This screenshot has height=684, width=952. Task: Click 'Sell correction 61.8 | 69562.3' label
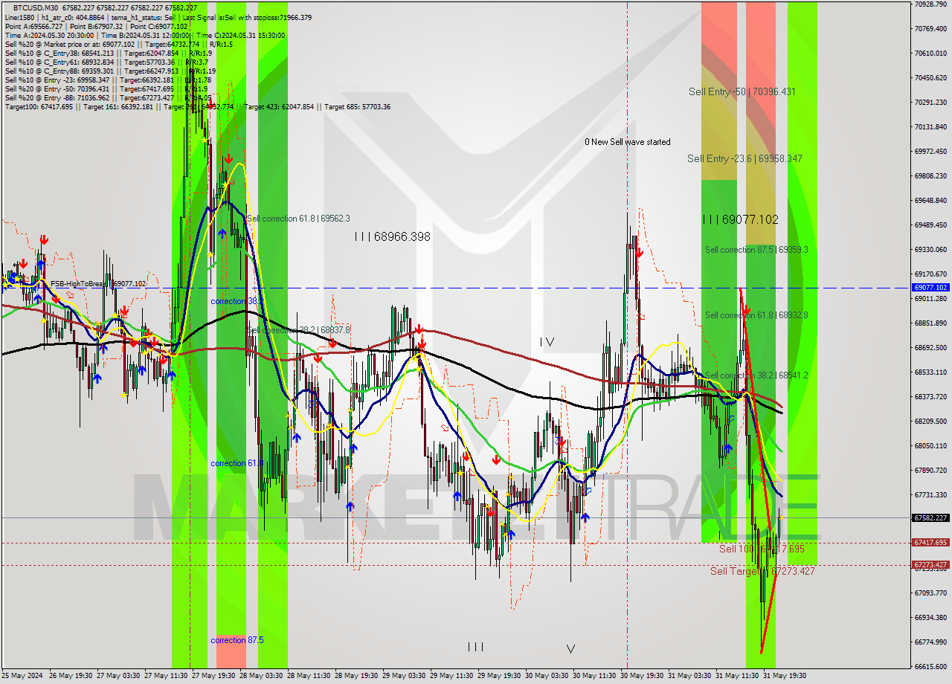(298, 219)
